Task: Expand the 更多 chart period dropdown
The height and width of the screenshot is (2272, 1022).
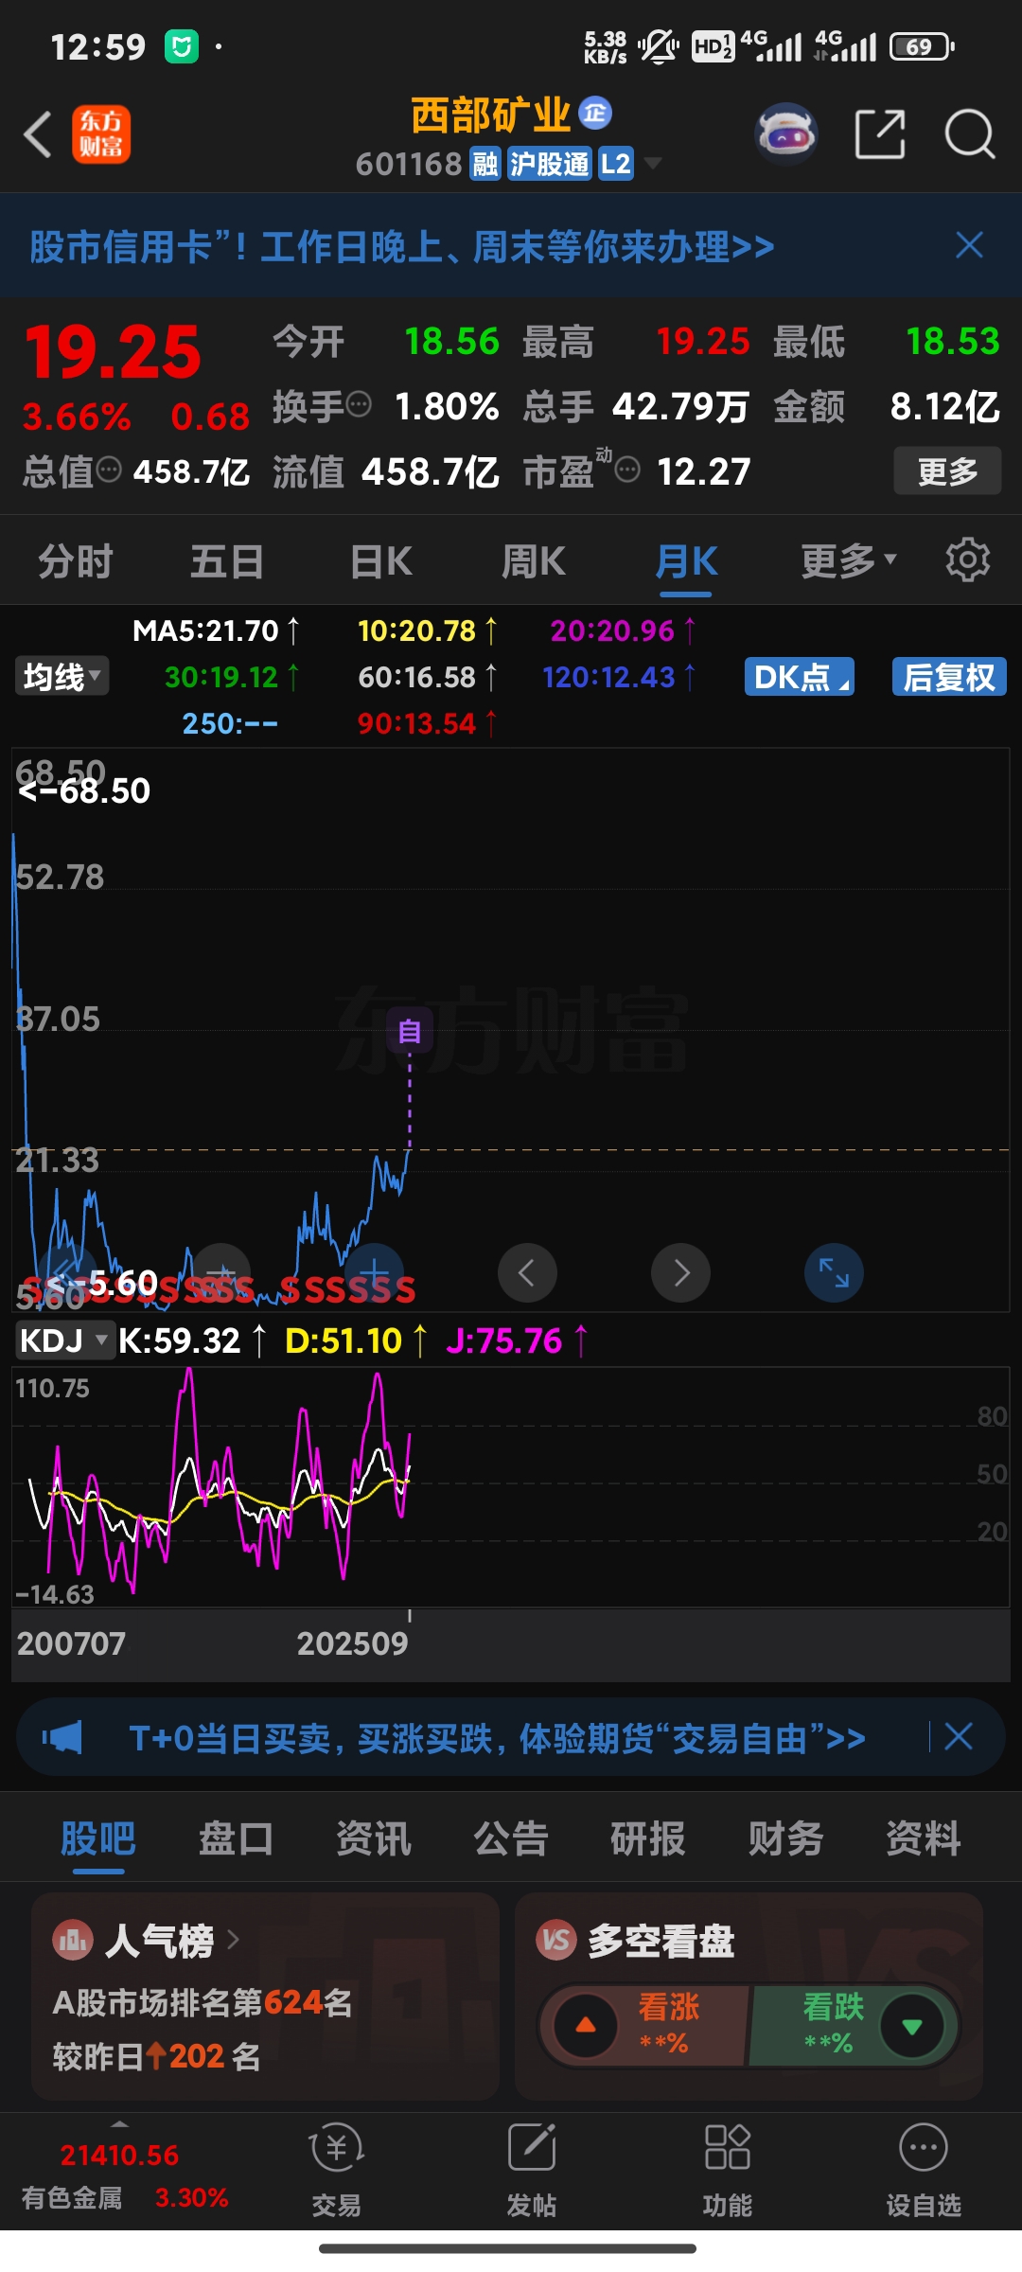Action: pos(849,560)
